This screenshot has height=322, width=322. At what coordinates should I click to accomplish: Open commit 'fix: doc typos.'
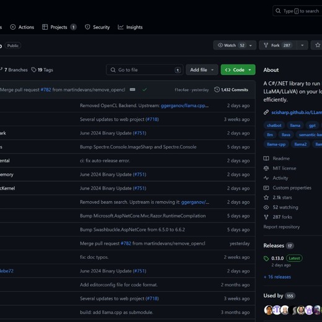tap(94, 257)
